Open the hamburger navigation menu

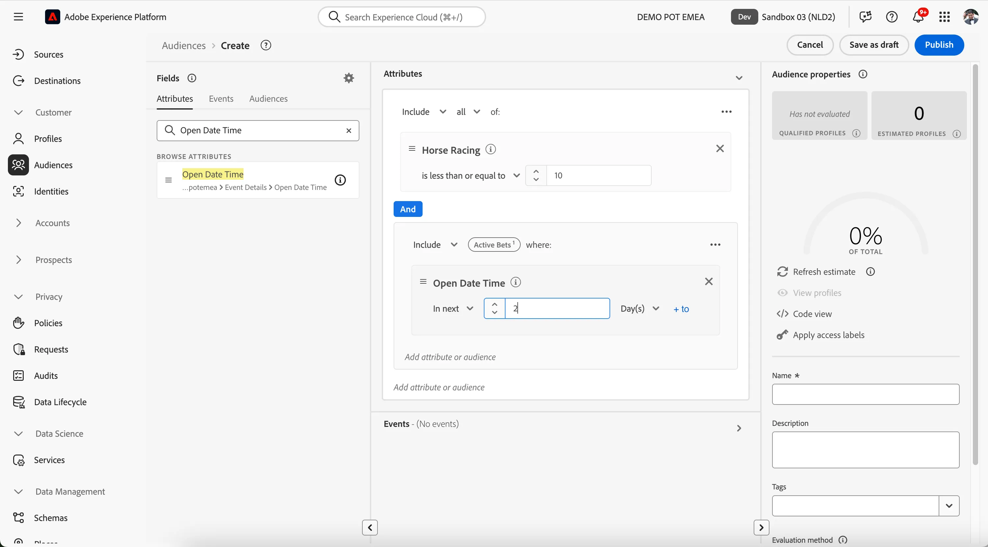point(18,17)
